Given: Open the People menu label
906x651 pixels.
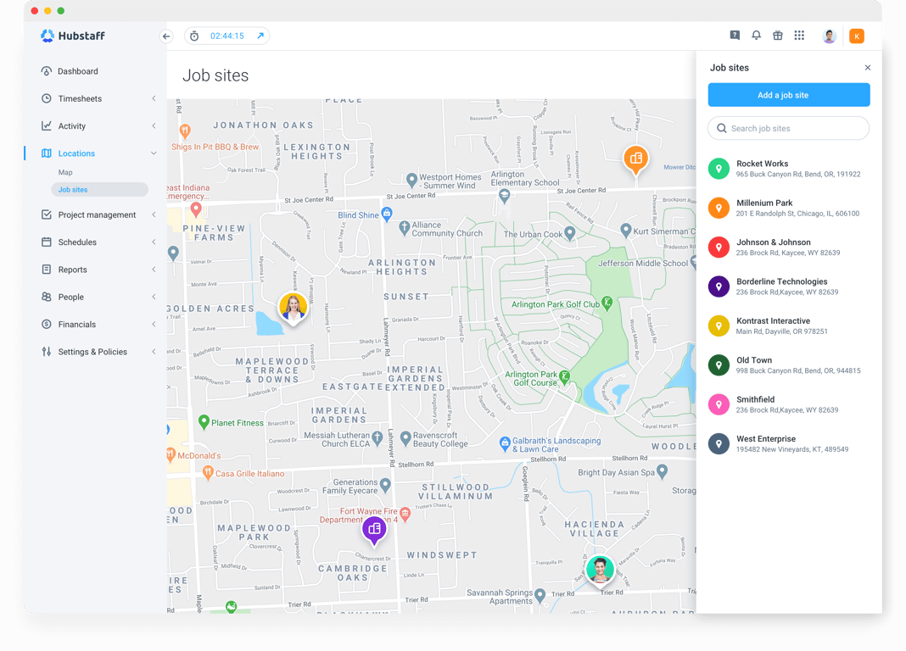Looking at the screenshot, I should pos(70,297).
